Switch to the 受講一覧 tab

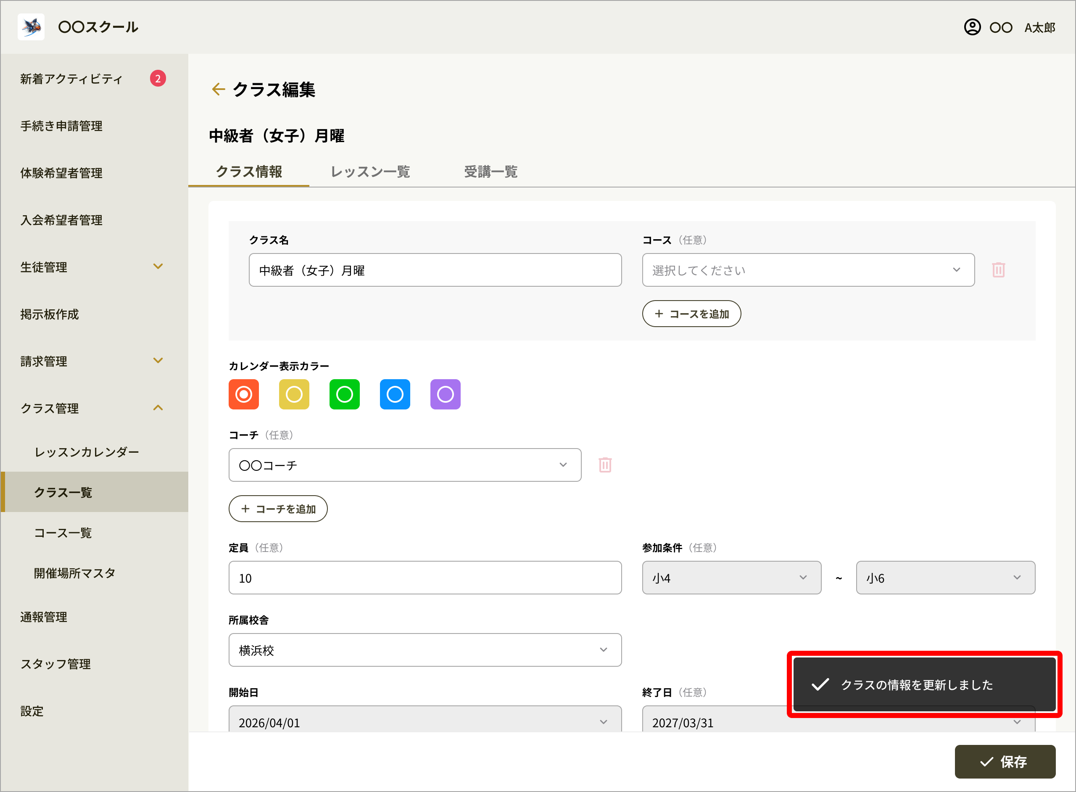click(491, 172)
